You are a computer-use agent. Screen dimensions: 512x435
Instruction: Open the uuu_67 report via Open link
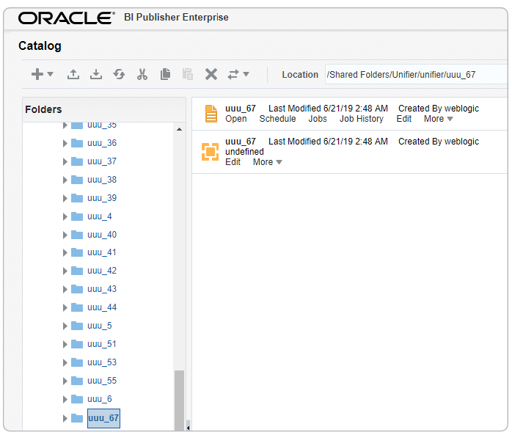tap(235, 119)
